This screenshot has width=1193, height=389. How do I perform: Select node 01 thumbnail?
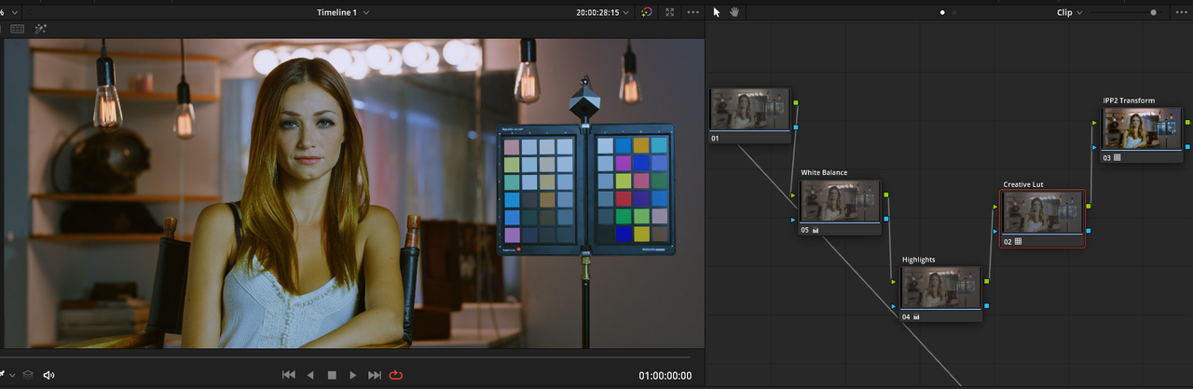point(749,110)
